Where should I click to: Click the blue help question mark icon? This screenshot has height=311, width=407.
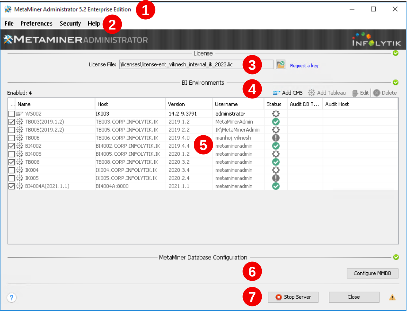point(12,298)
